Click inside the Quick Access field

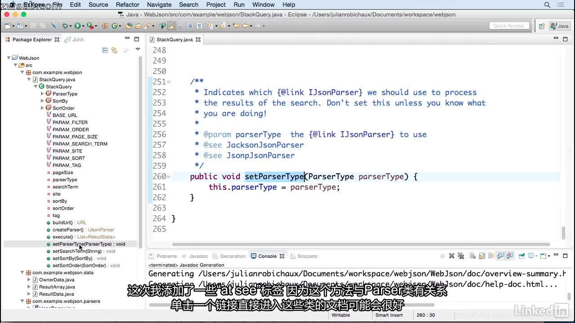point(509,26)
